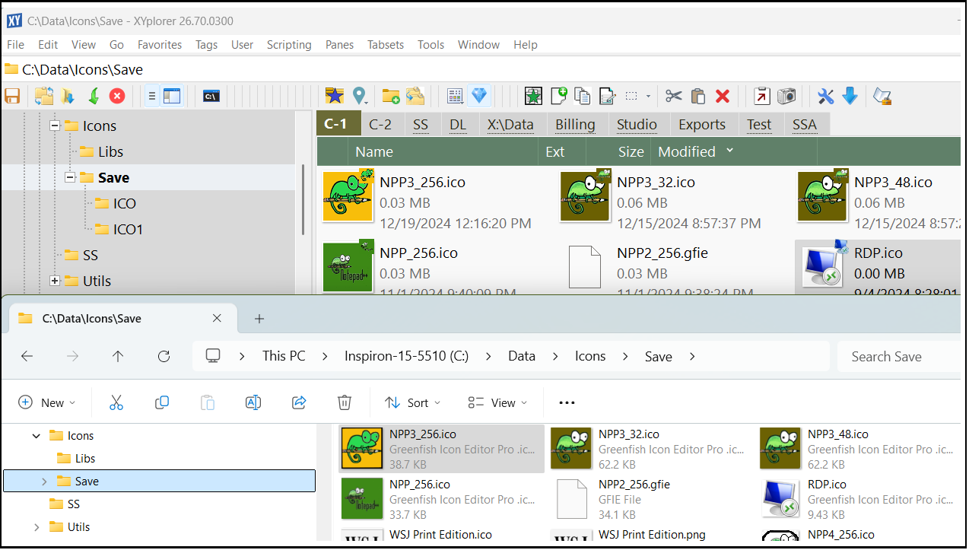969x550 pixels.
Task: Toggle the blue diamond toolbar button
Action: [x=479, y=96]
